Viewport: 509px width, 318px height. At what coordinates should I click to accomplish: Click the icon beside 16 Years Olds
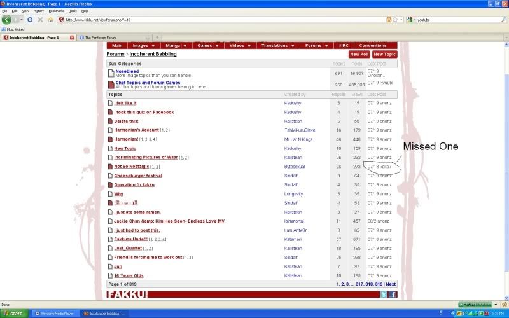110,275
